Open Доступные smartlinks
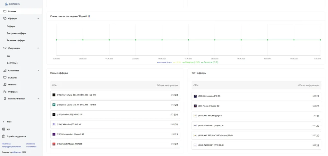This screenshot has width=328, height=156. [x=12, y=63]
